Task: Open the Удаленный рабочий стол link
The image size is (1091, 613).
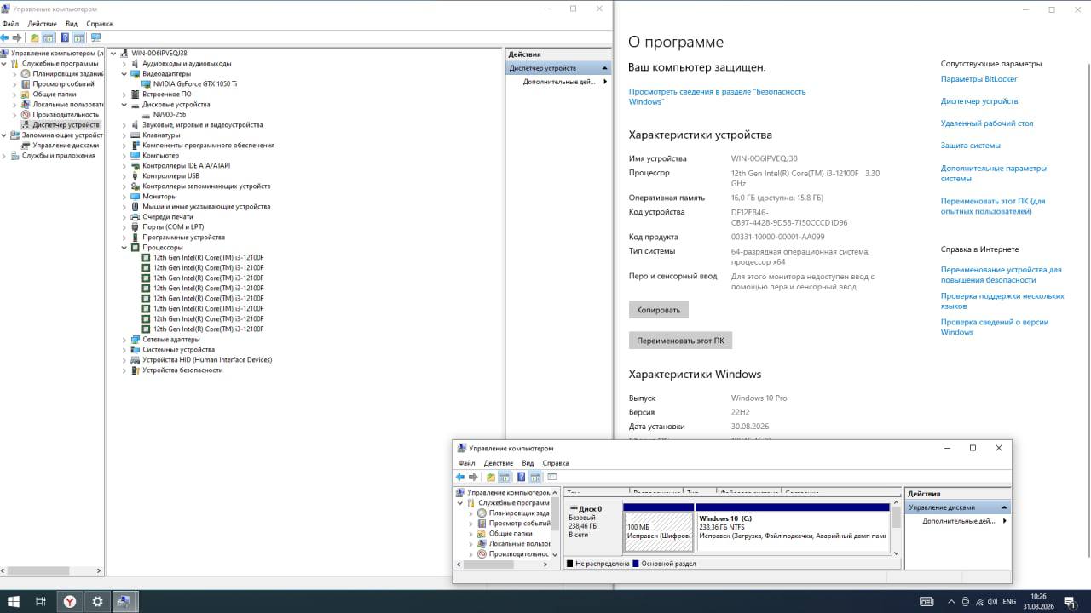Action: click(987, 123)
